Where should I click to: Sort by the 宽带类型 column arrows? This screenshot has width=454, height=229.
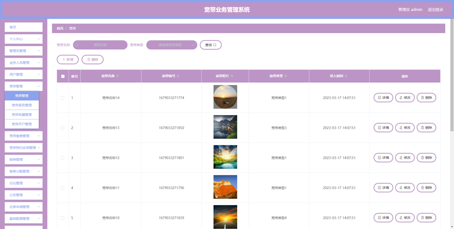[286, 76]
